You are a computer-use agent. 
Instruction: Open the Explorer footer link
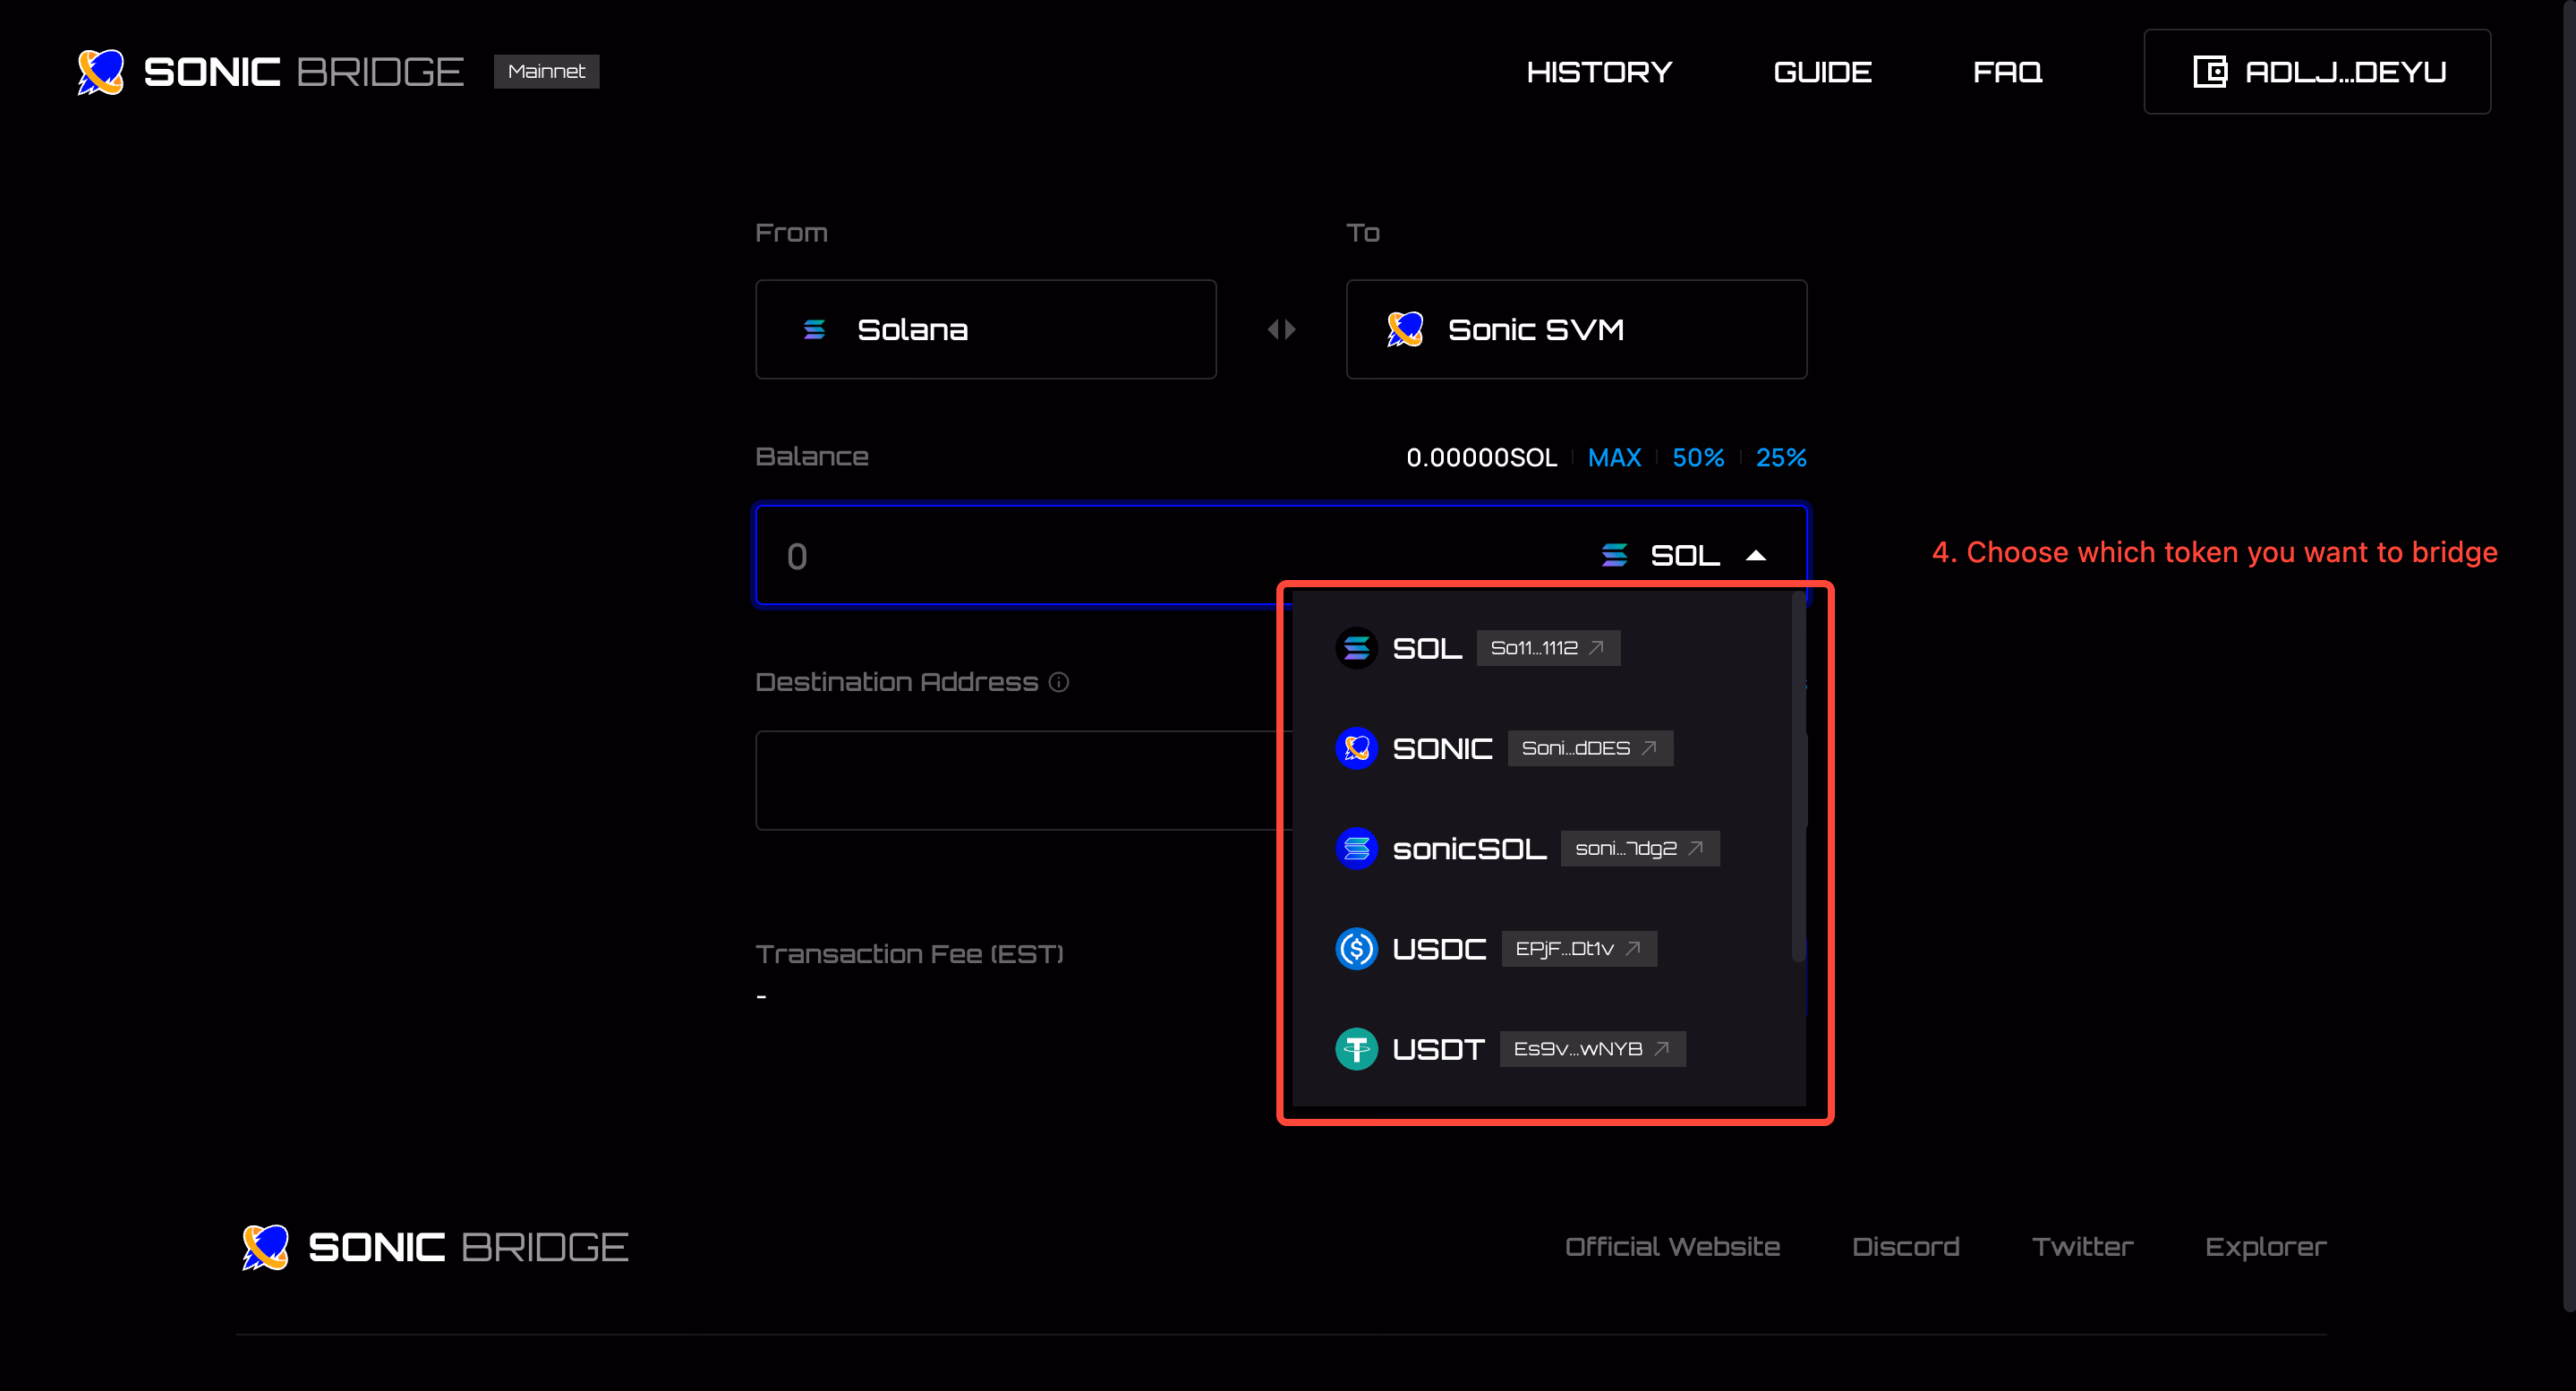[2265, 1247]
